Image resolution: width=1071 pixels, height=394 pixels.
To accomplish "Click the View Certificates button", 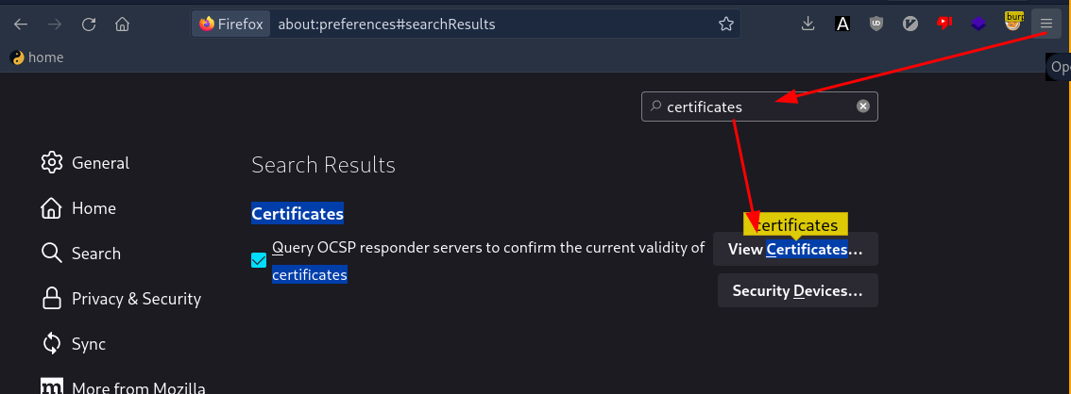I will tap(795, 250).
